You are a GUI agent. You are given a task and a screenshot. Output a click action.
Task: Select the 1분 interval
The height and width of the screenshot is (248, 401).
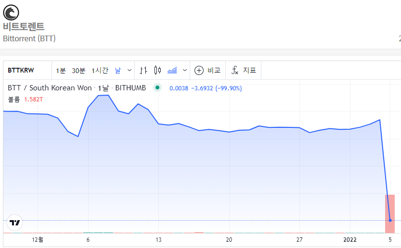point(61,71)
